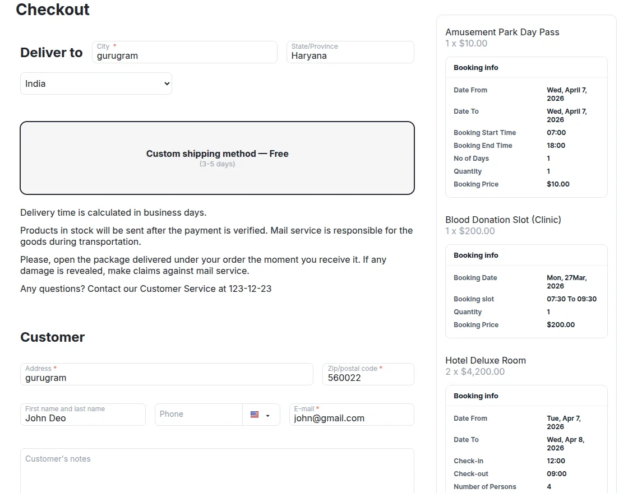The height and width of the screenshot is (493, 628).
Task: Open the Amusement Park Day Pass product
Action: pyautogui.click(x=502, y=32)
